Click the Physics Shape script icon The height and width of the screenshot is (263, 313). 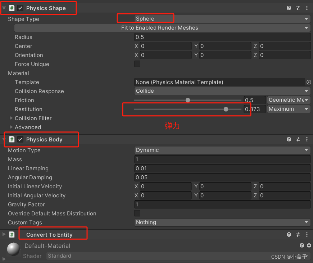pyautogui.click(x=12, y=8)
